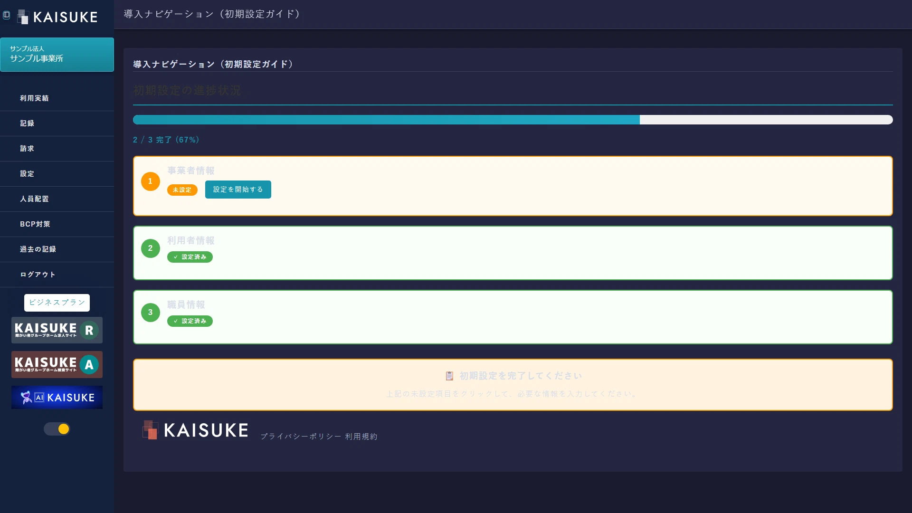This screenshot has width=912, height=513.
Task: Click 設定済み badge under 利用者情報
Action: pyautogui.click(x=190, y=257)
